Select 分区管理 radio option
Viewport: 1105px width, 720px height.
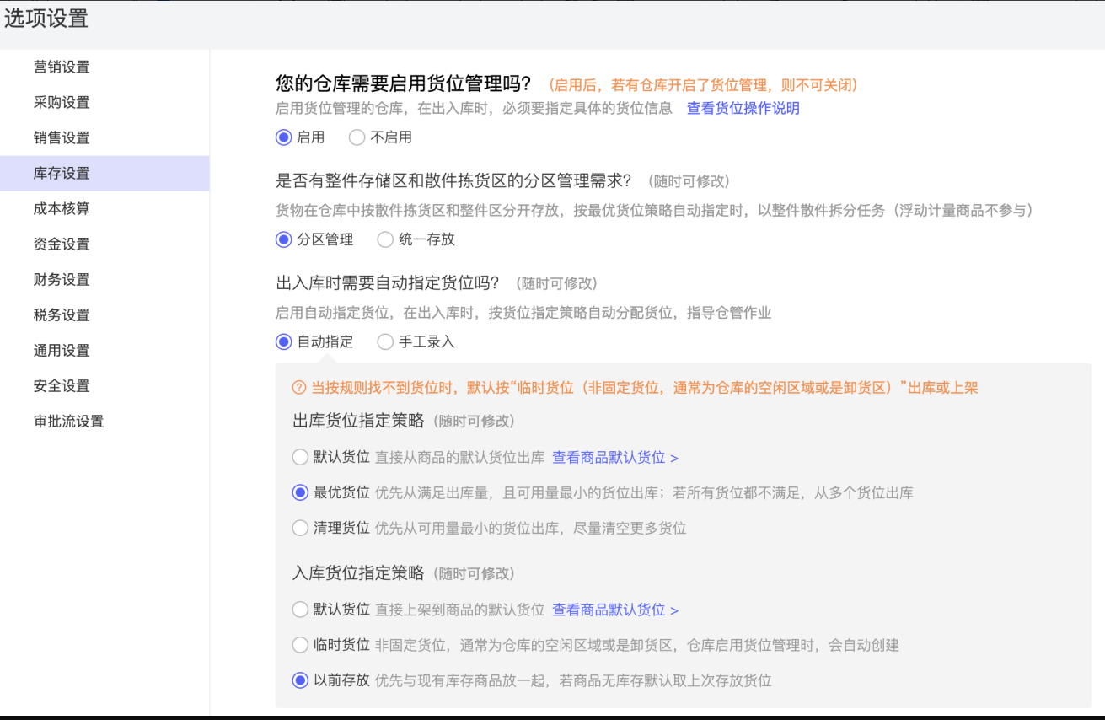[284, 239]
